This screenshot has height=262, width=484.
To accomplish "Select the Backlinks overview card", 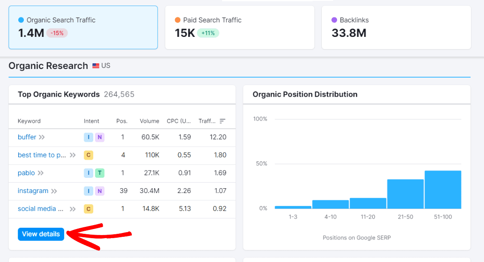I will click(x=396, y=26).
